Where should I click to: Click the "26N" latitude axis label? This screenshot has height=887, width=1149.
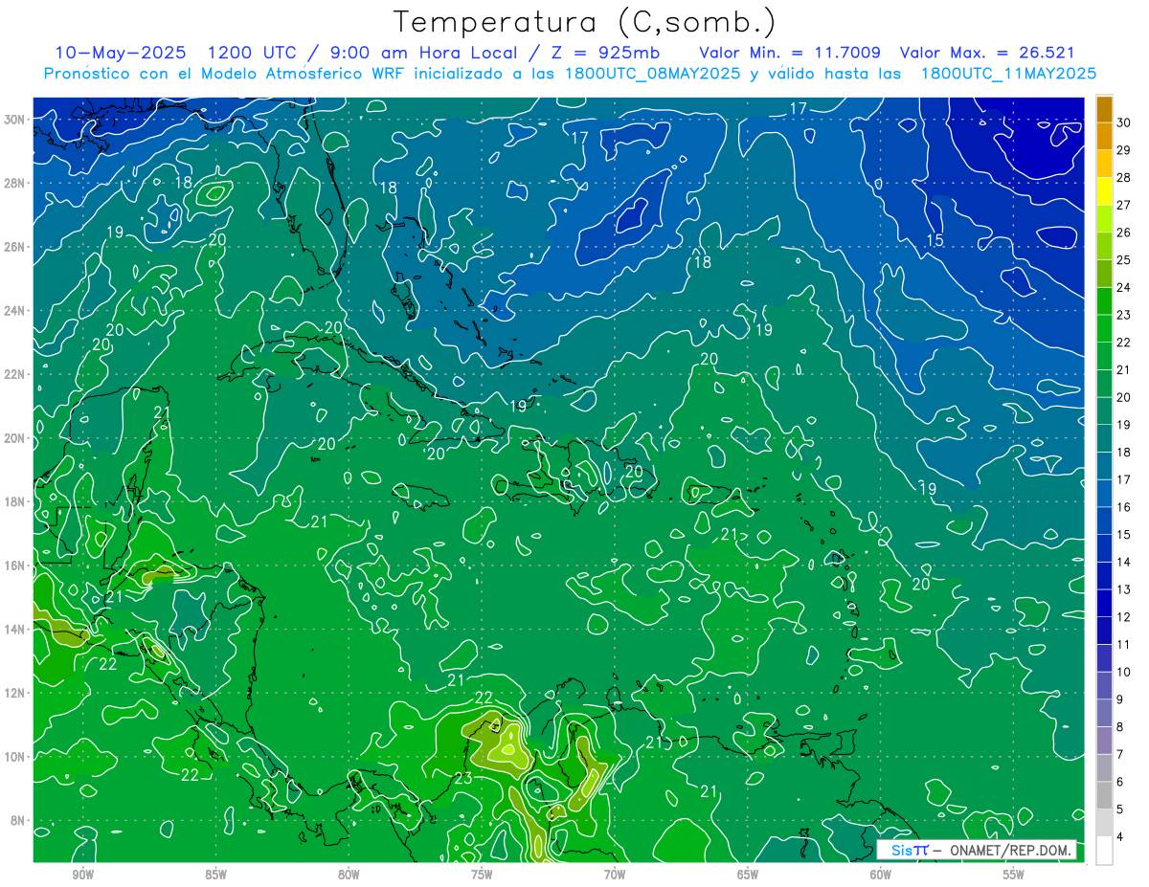[15, 246]
